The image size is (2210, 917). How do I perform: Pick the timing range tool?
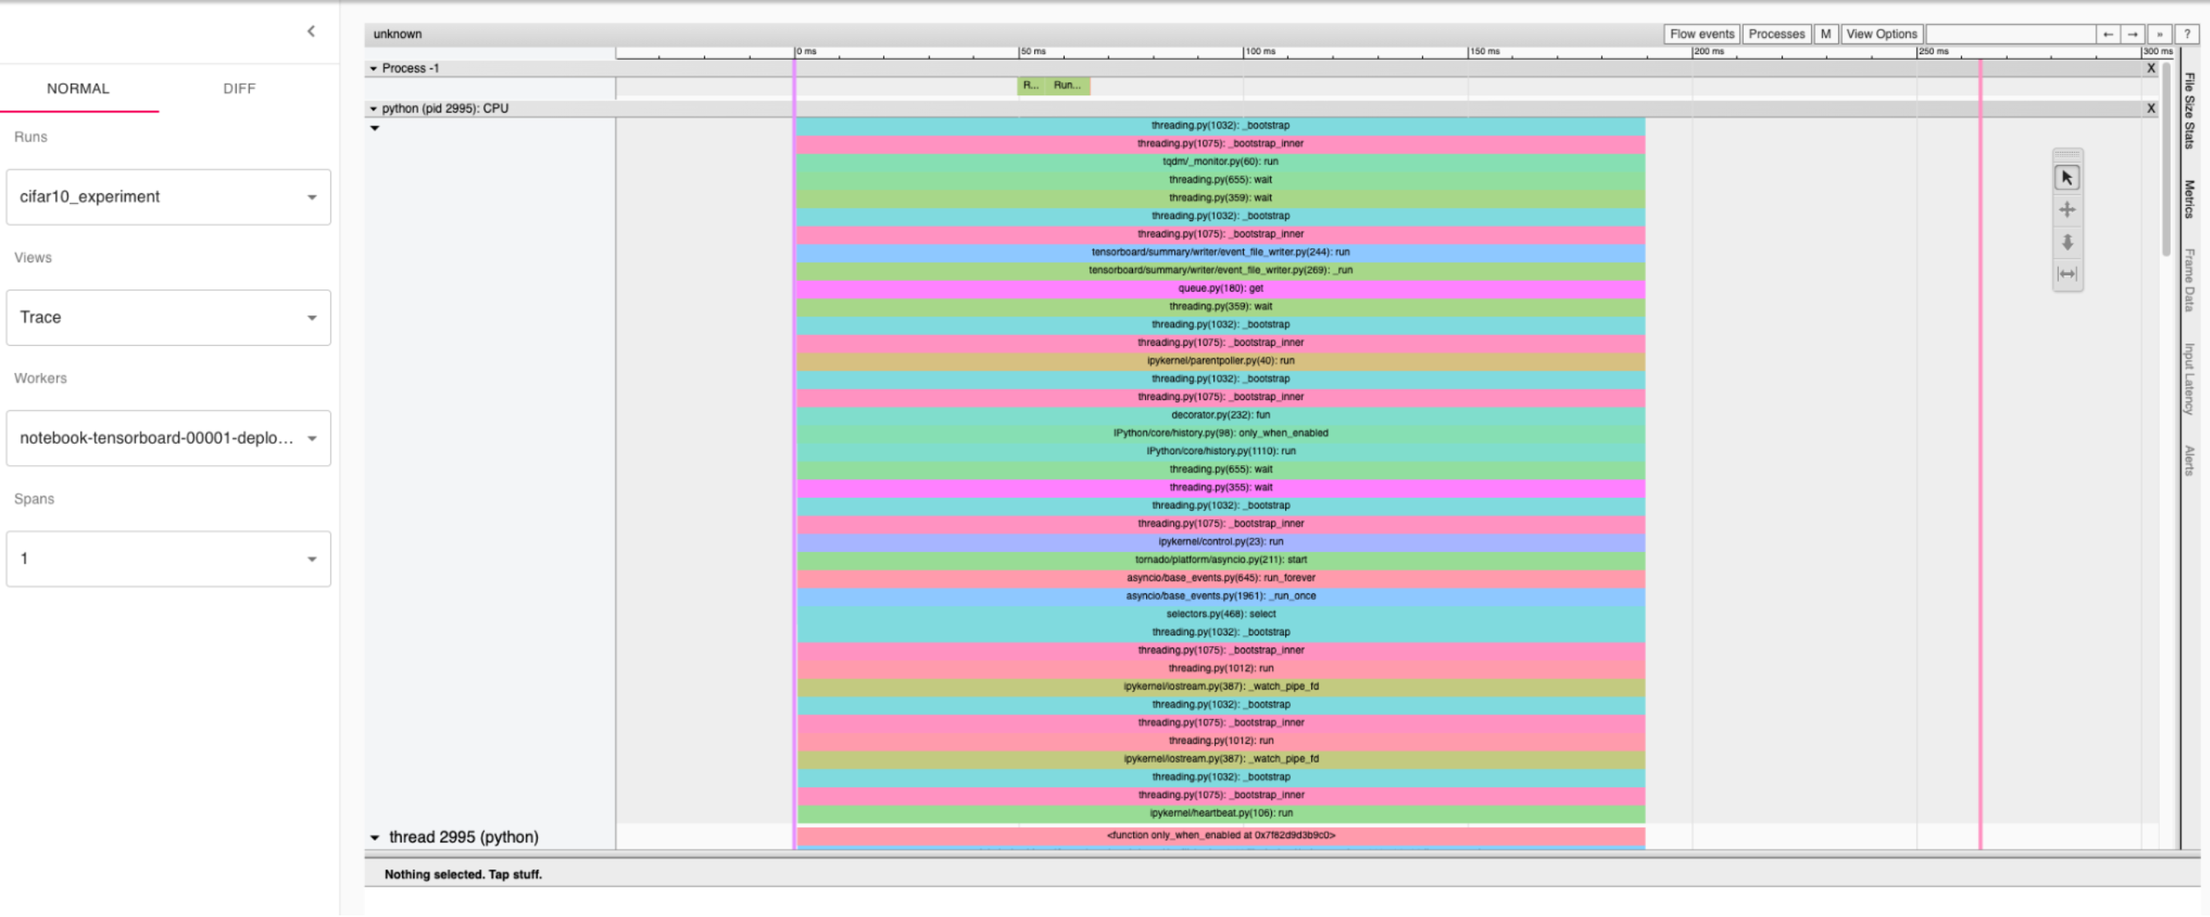click(2066, 274)
